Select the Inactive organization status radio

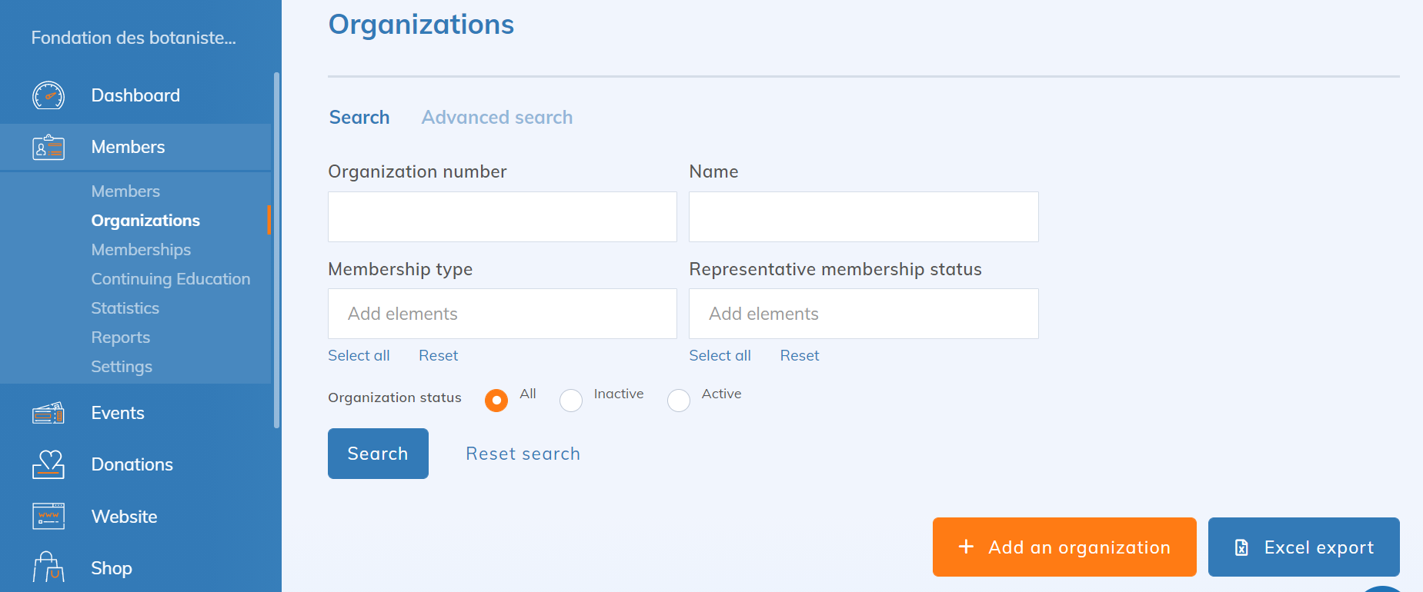(x=571, y=401)
